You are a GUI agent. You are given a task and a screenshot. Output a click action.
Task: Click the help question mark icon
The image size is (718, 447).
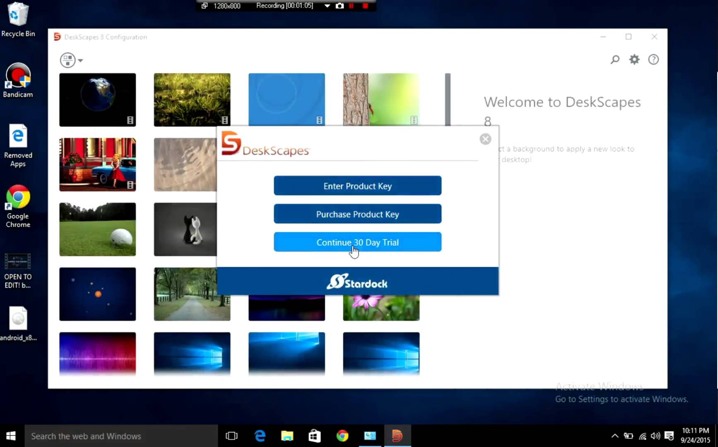point(653,60)
